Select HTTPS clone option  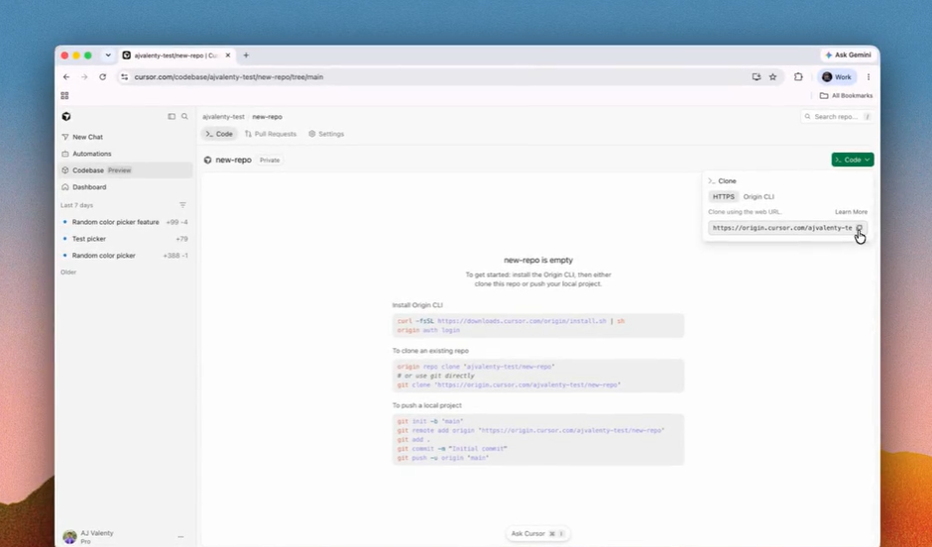(x=724, y=196)
